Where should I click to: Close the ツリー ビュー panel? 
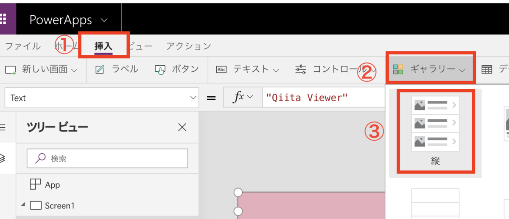[182, 127]
